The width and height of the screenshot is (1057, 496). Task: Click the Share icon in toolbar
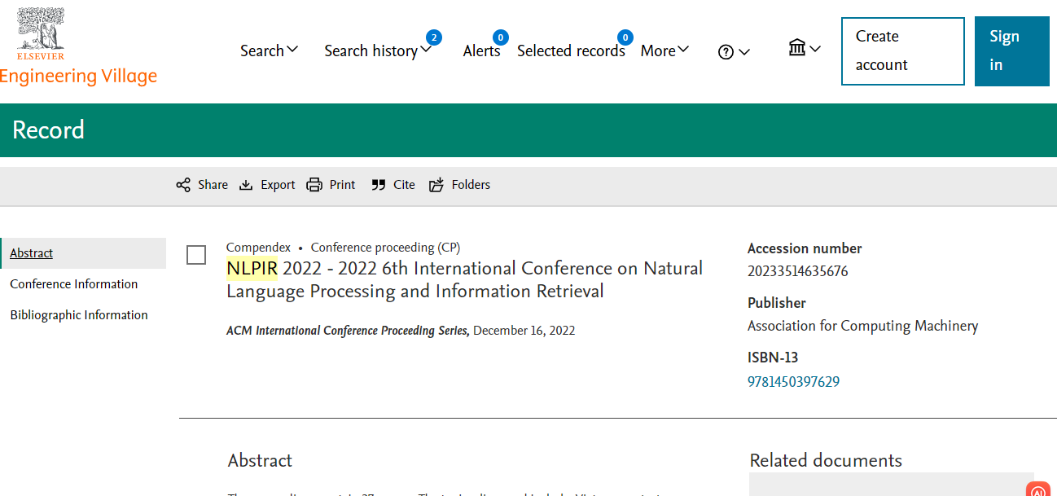pyautogui.click(x=183, y=185)
